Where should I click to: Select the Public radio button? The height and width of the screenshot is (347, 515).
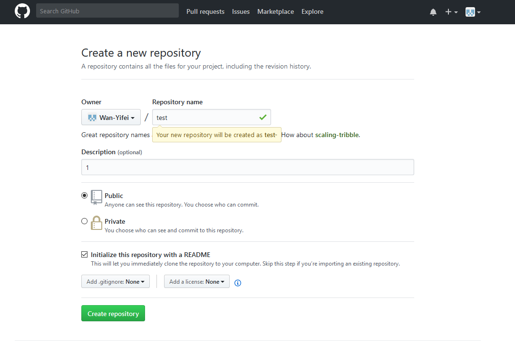[x=85, y=195]
